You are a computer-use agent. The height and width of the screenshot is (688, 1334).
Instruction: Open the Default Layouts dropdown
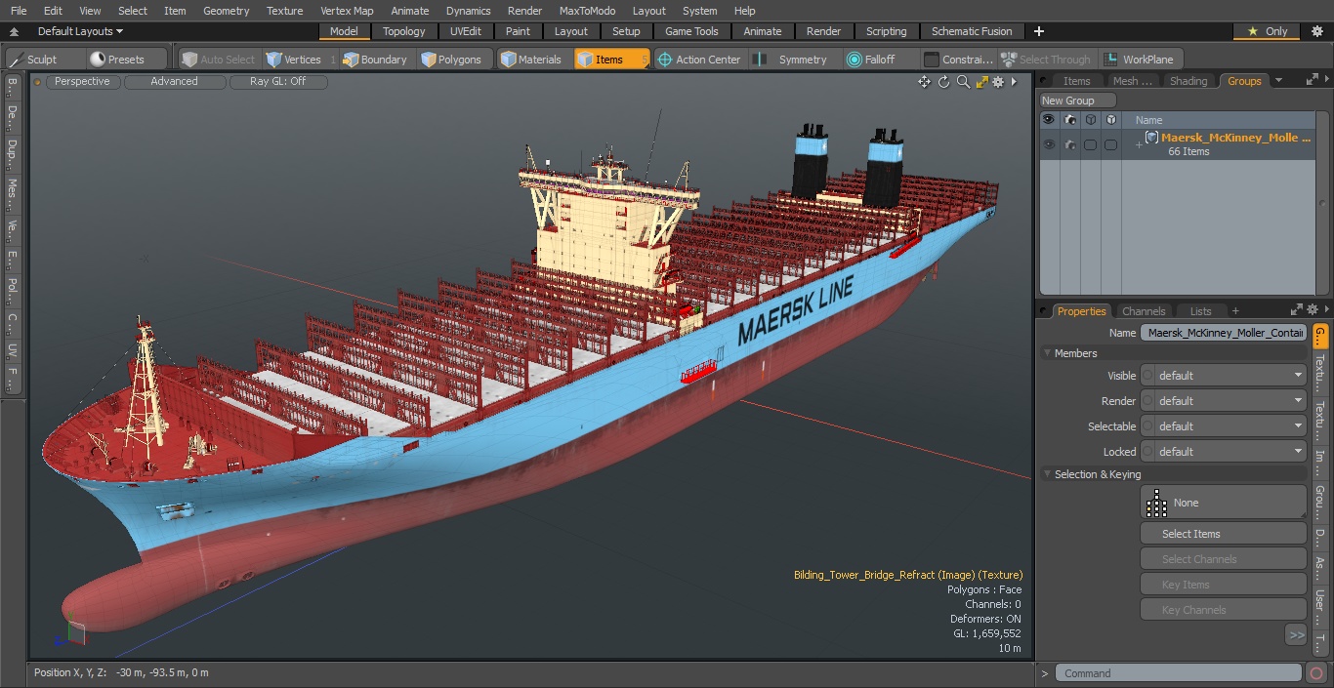point(80,31)
